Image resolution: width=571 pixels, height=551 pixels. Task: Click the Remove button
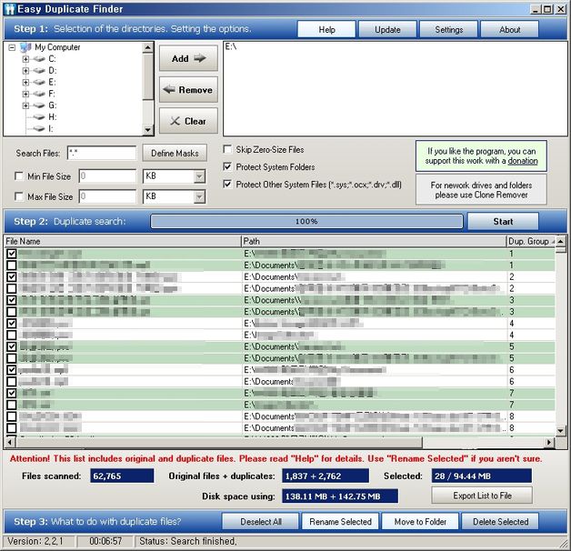pyautogui.click(x=188, y=90)
